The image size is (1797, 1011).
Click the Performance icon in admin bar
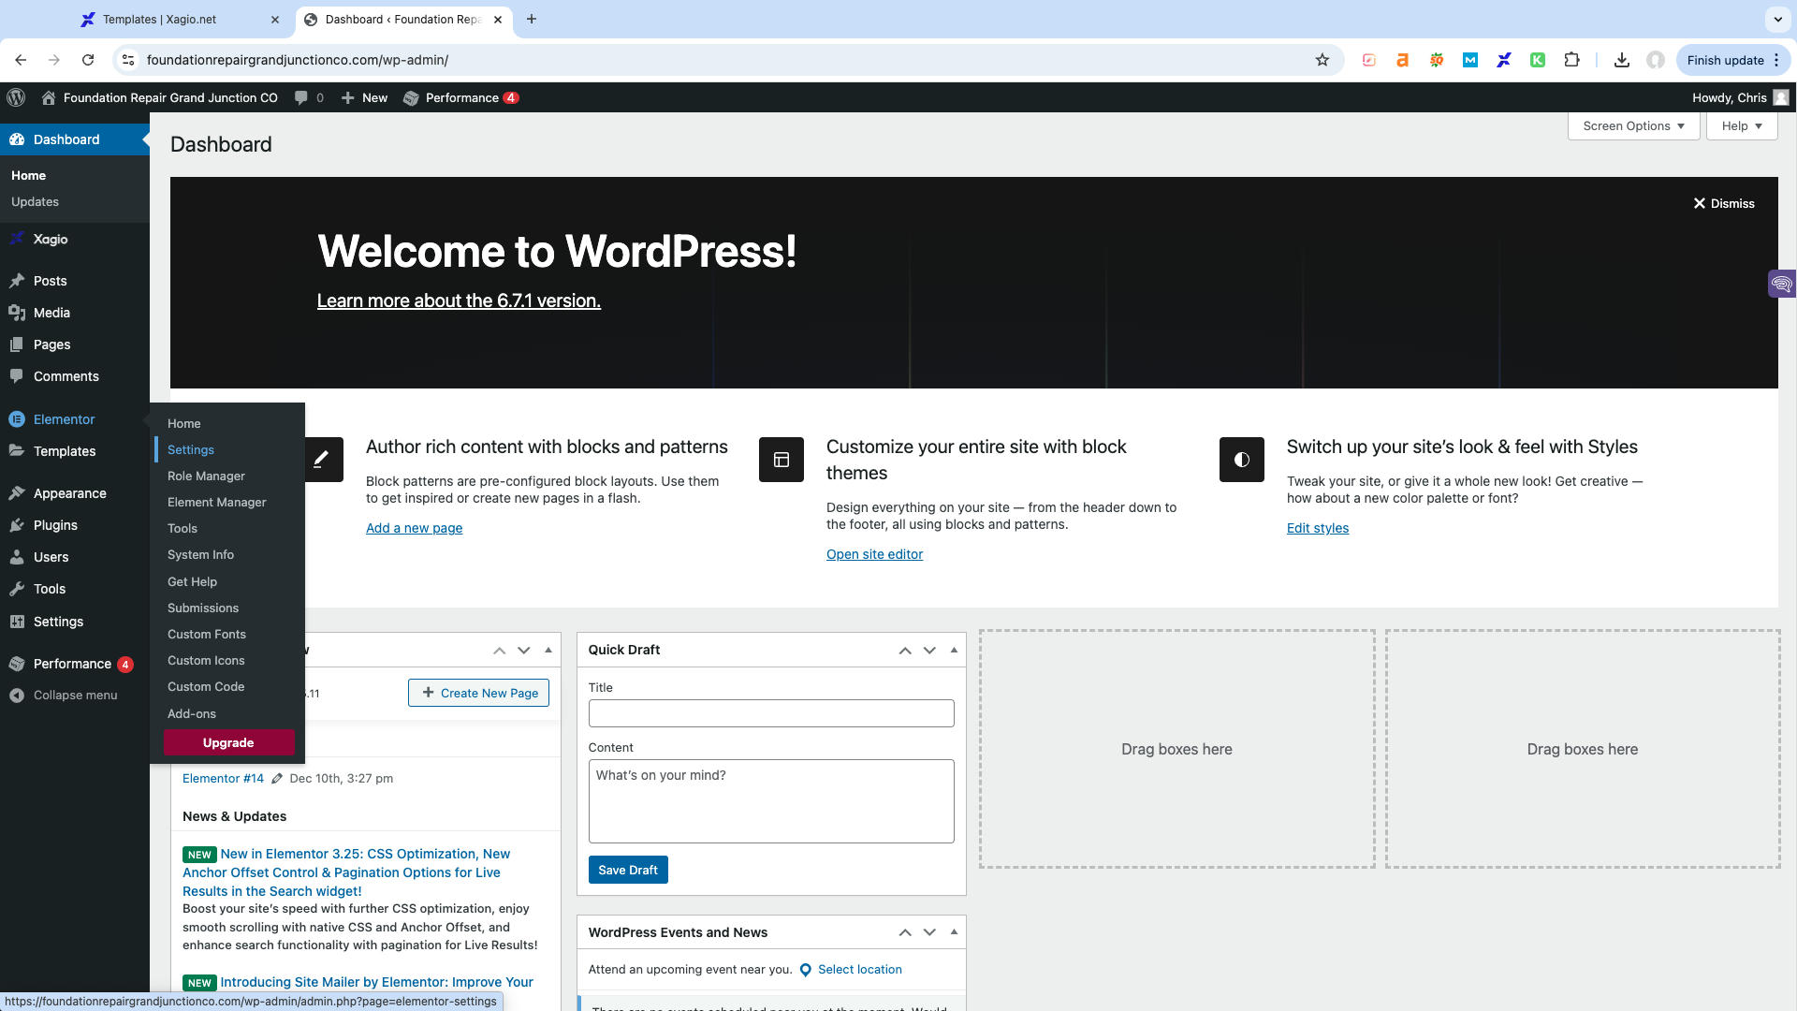411,97
